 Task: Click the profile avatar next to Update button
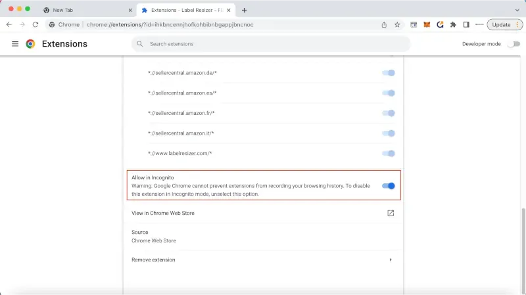pos(479,24)
